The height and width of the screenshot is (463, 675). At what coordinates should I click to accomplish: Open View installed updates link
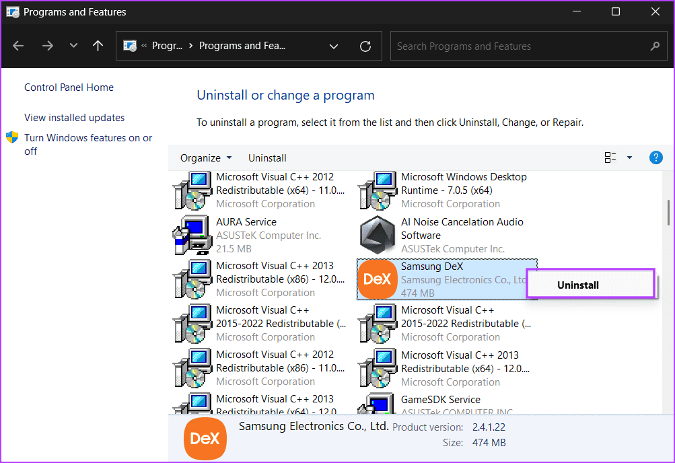click(75, 118)
